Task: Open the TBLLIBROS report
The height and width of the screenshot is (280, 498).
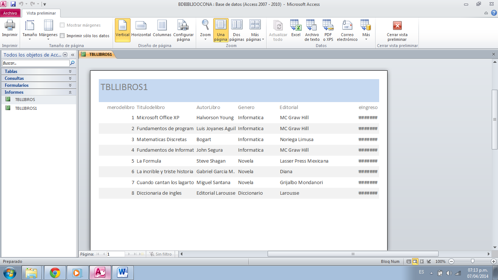Action: tap(26, 99)
